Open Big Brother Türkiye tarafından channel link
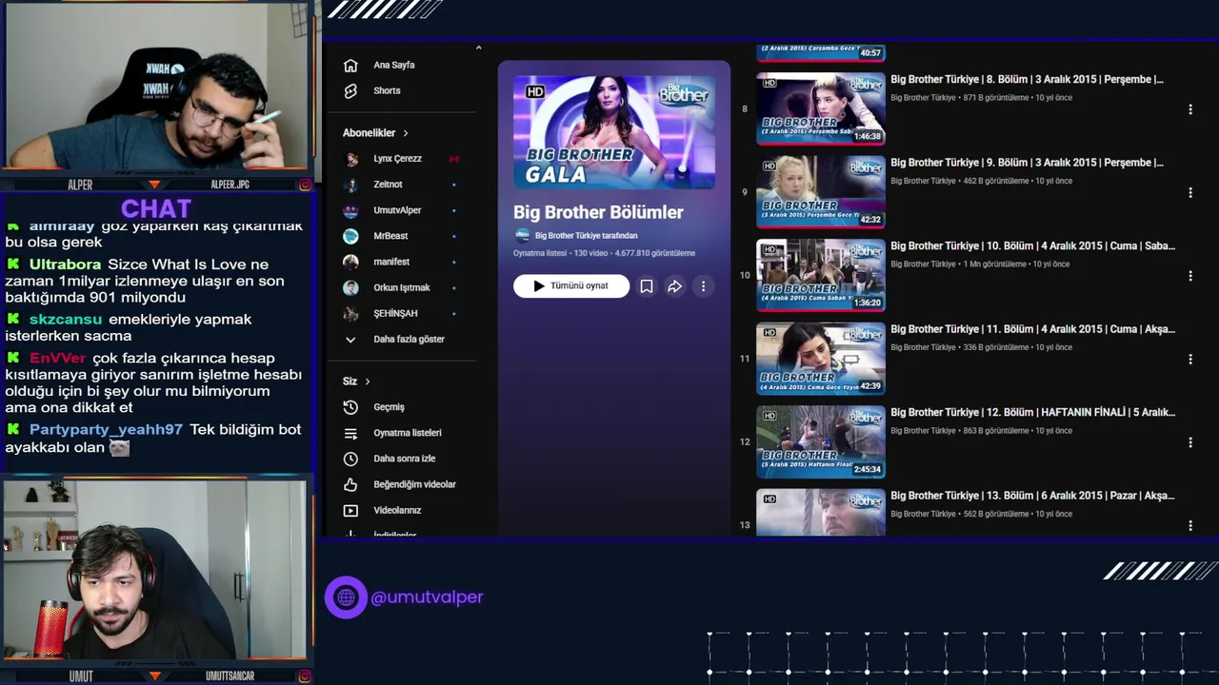Image resolution: width=1219 pixels, height=685 pixels. (x=586, y=236)
